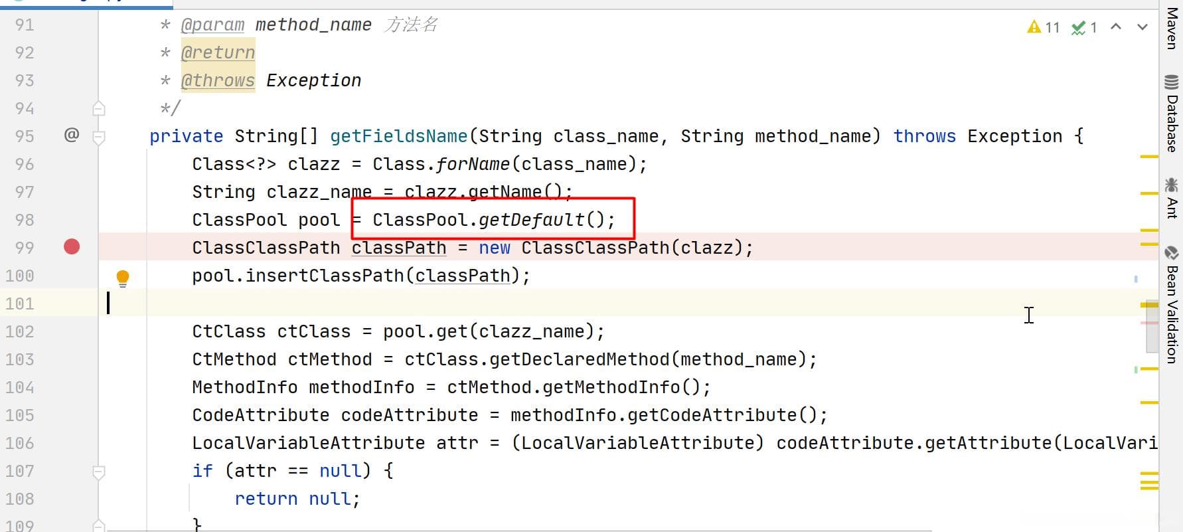Click the Bean Validation icon in sidebar

[x=1172, y=252]
